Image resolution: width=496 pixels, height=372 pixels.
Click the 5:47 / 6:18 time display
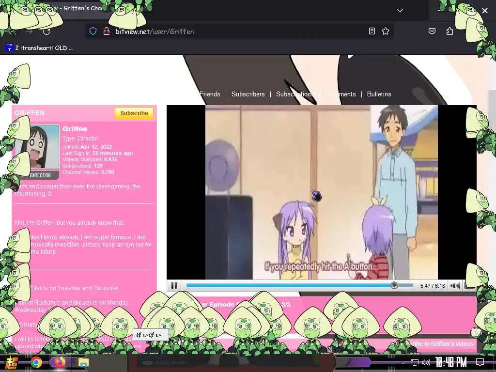[433, 286]
